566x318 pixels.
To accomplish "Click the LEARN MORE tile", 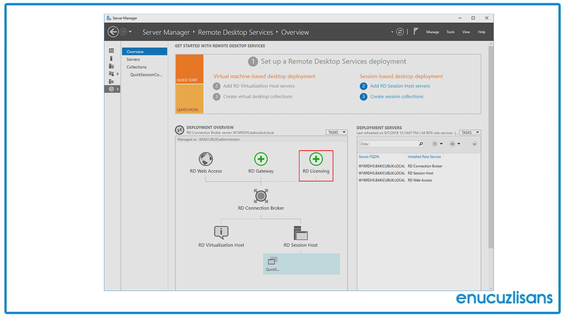I will click(189, 98).
